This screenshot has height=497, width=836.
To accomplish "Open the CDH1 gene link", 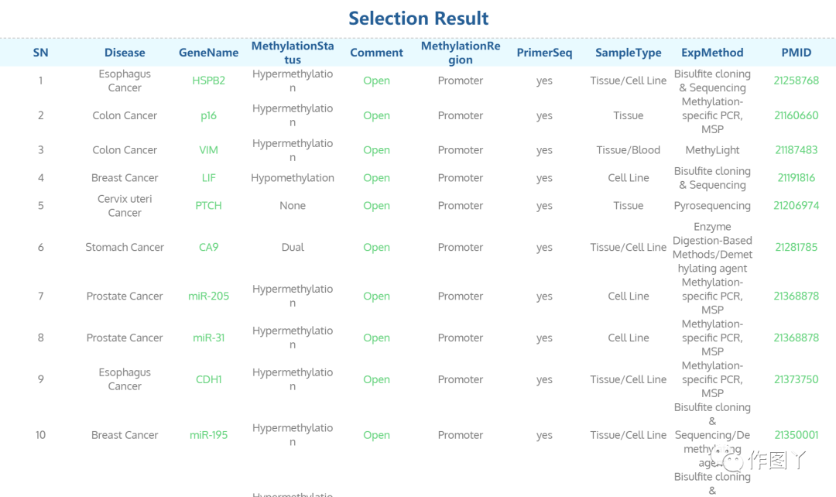I will [x=208, y=379].
